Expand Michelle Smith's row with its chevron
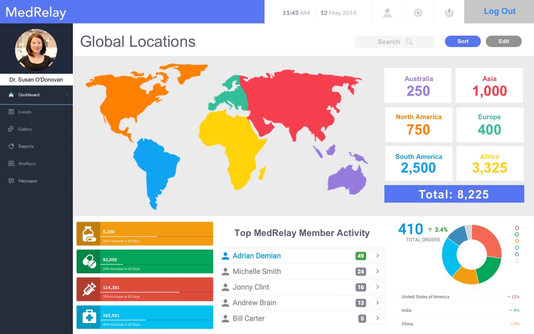534x334 pixels. (378, 272)
